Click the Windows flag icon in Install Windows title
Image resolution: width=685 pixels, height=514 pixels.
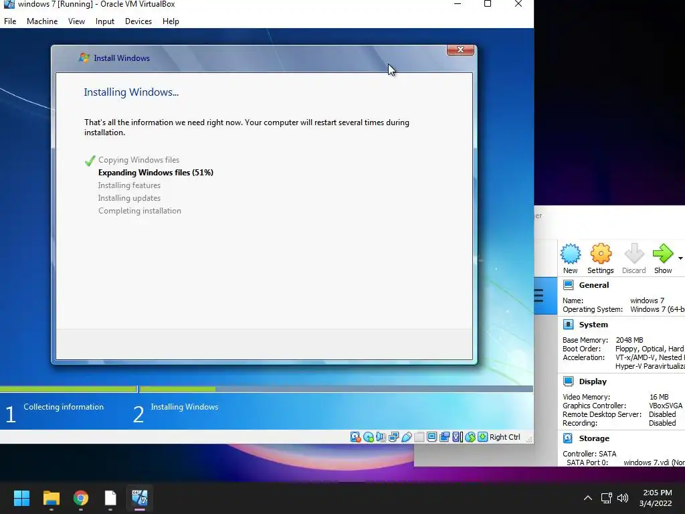point(84,58)
